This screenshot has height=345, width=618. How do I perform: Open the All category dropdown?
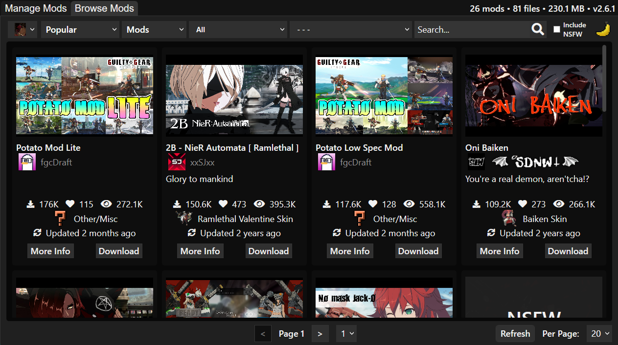click(238, 30)
